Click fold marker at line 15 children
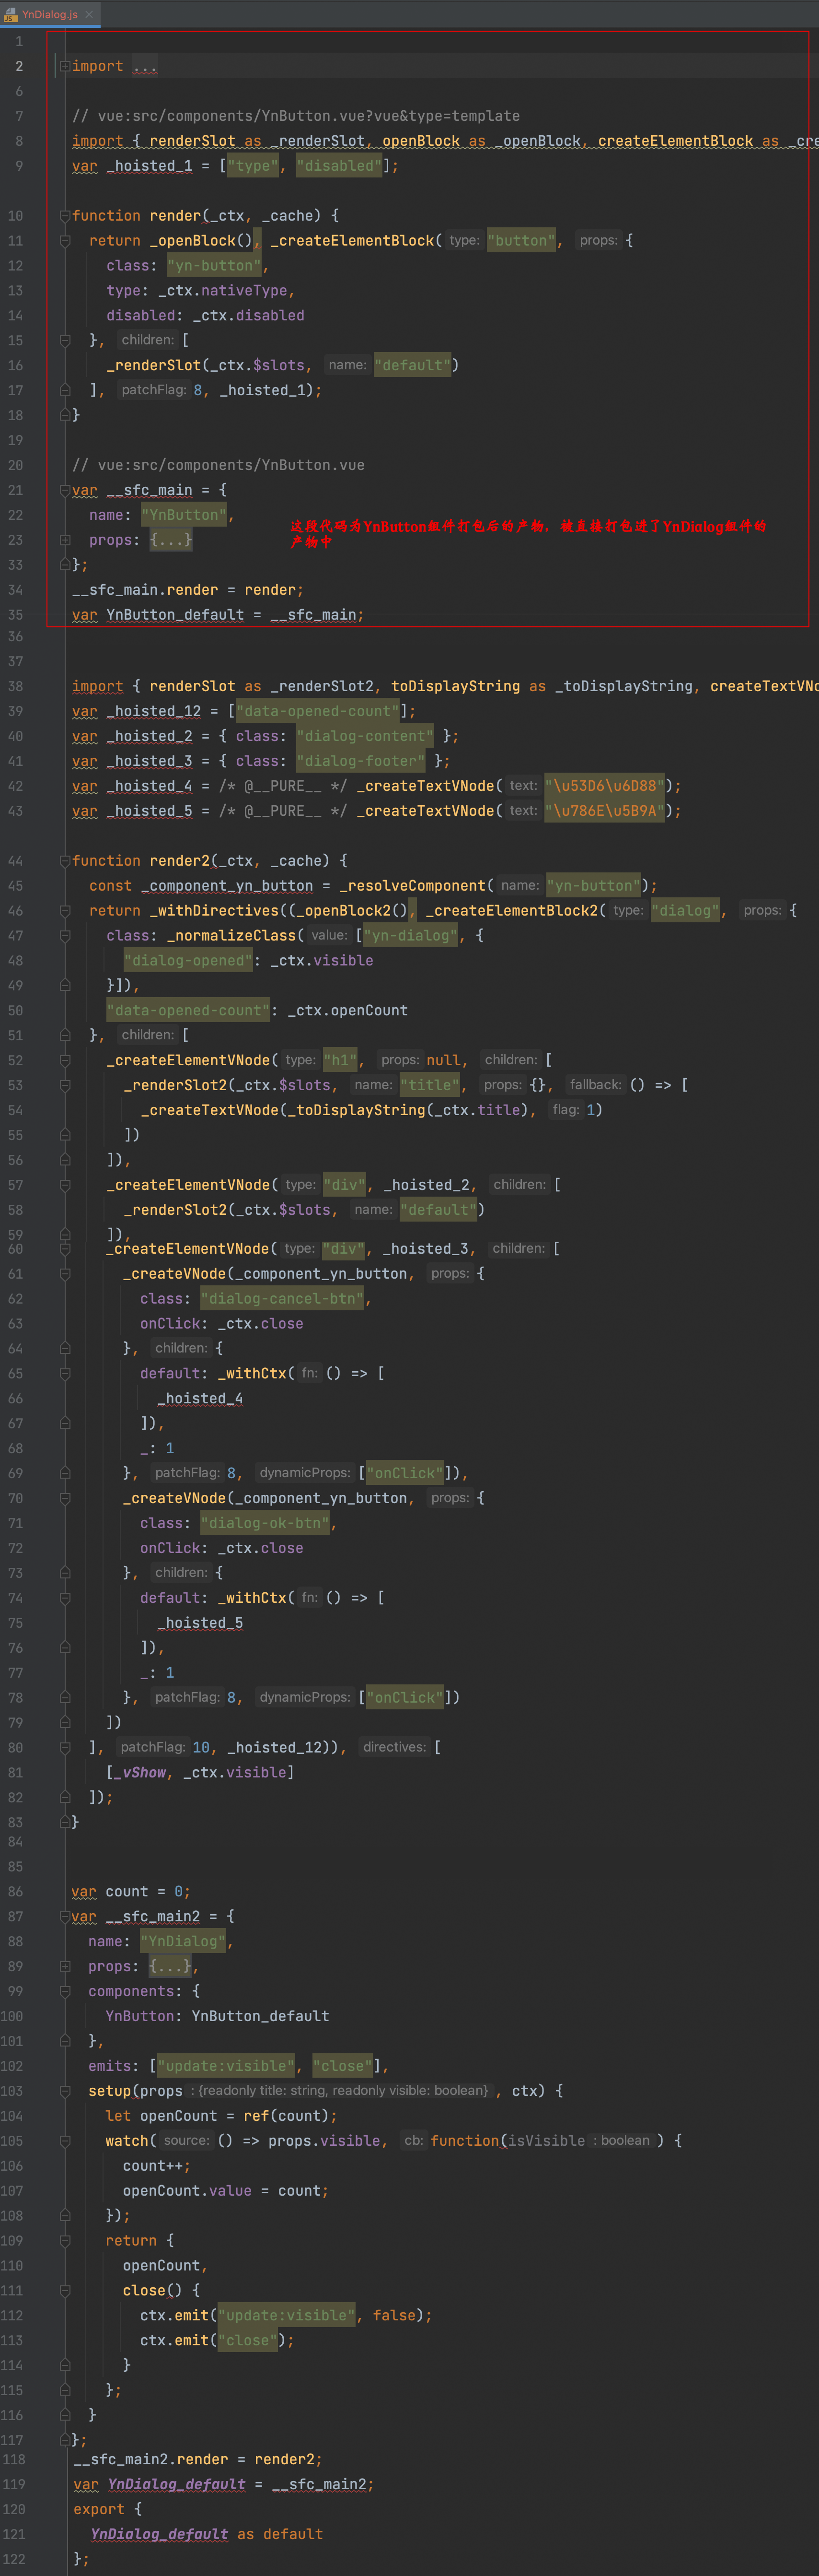 [65, 340]
